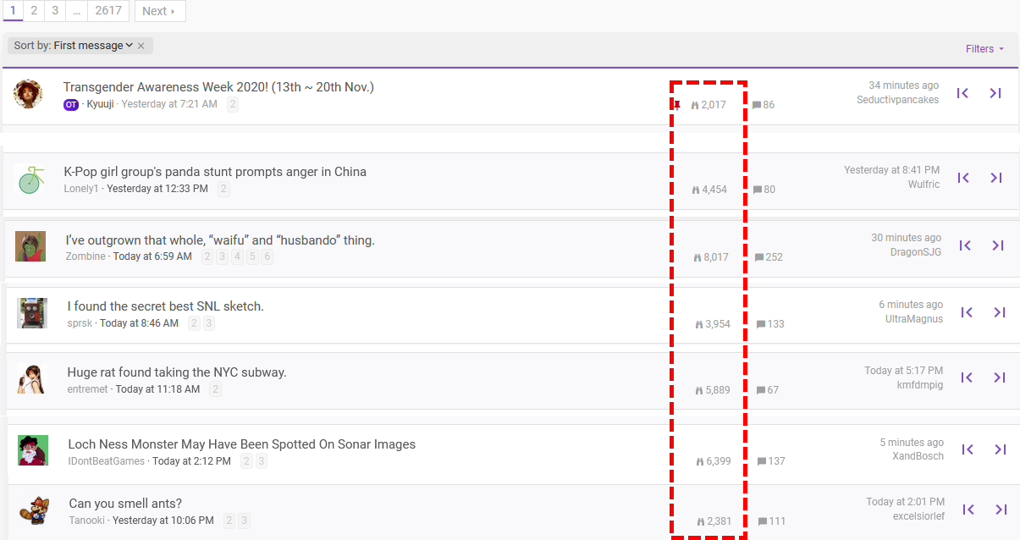Go to last page 2617

(108, 11)
